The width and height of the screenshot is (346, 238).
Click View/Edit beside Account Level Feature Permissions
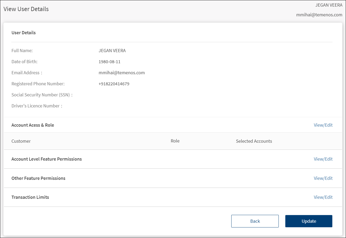pyautogui.click(x=323, y=159)
